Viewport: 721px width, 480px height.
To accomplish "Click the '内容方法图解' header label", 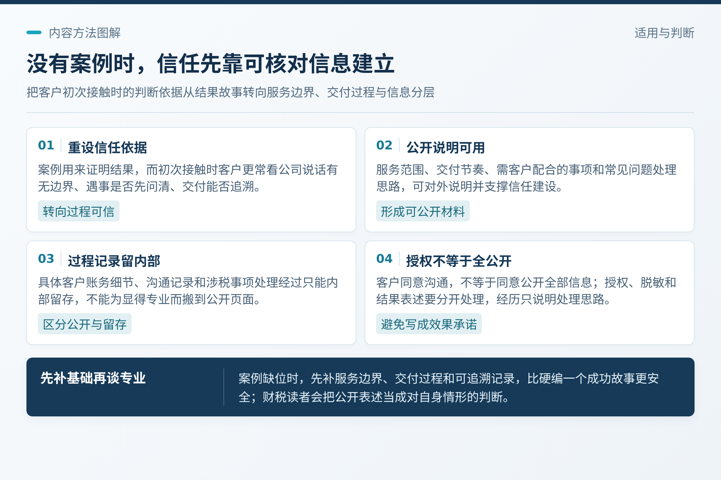I will pyautogui.click(x=85, y=33).
